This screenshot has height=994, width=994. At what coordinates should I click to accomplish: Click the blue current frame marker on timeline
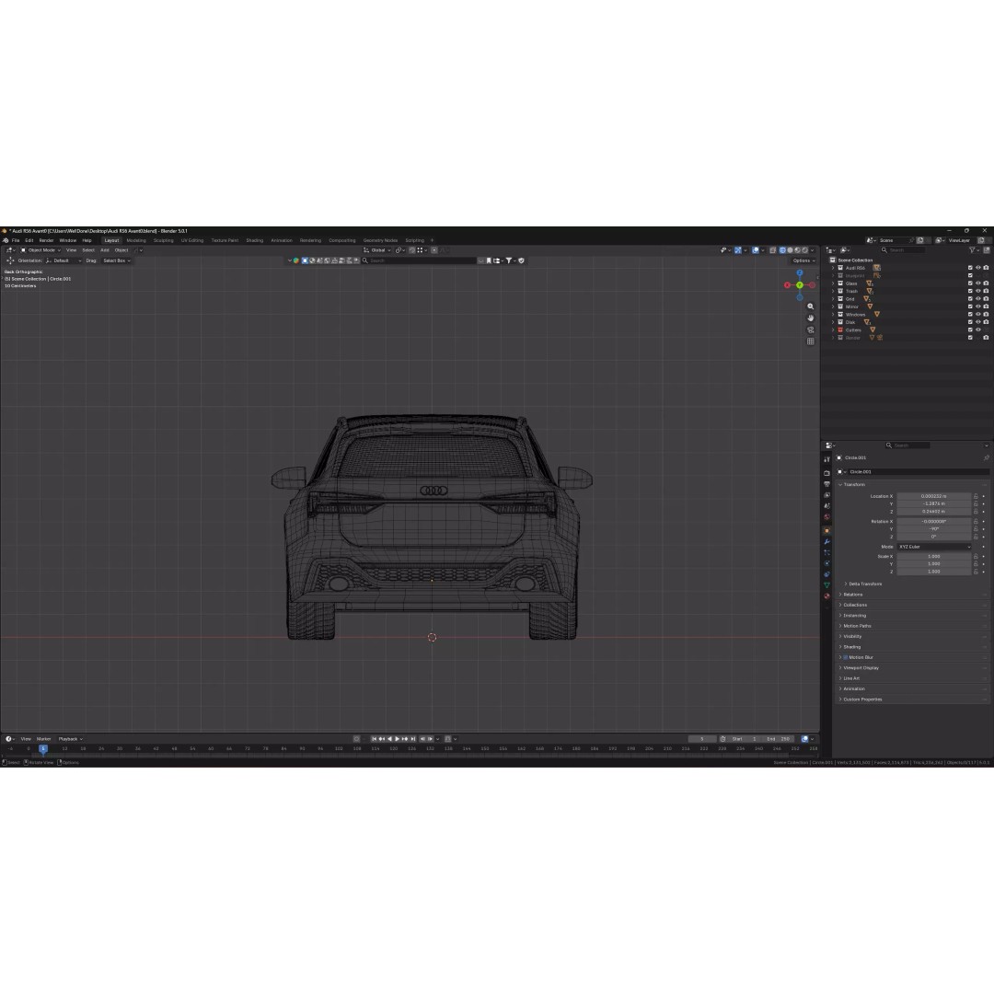click(x=43, y=748)
